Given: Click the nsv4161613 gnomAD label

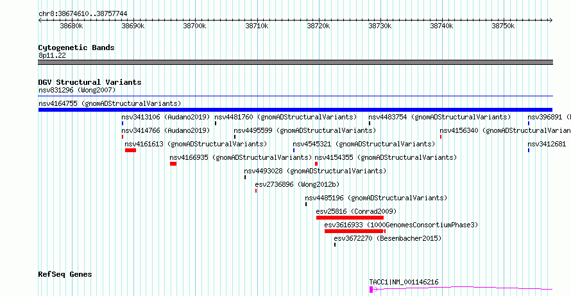Looking at the screenshot, I should pyautogui.click(x=196, y=144).
